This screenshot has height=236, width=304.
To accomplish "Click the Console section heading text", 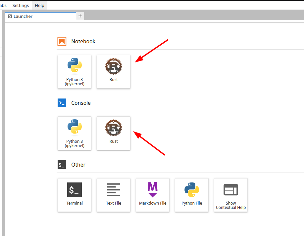I will 81,103.
